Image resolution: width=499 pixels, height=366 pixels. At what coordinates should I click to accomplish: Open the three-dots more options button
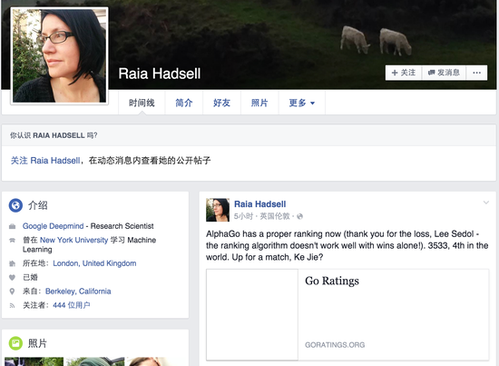tap(476, 73)
